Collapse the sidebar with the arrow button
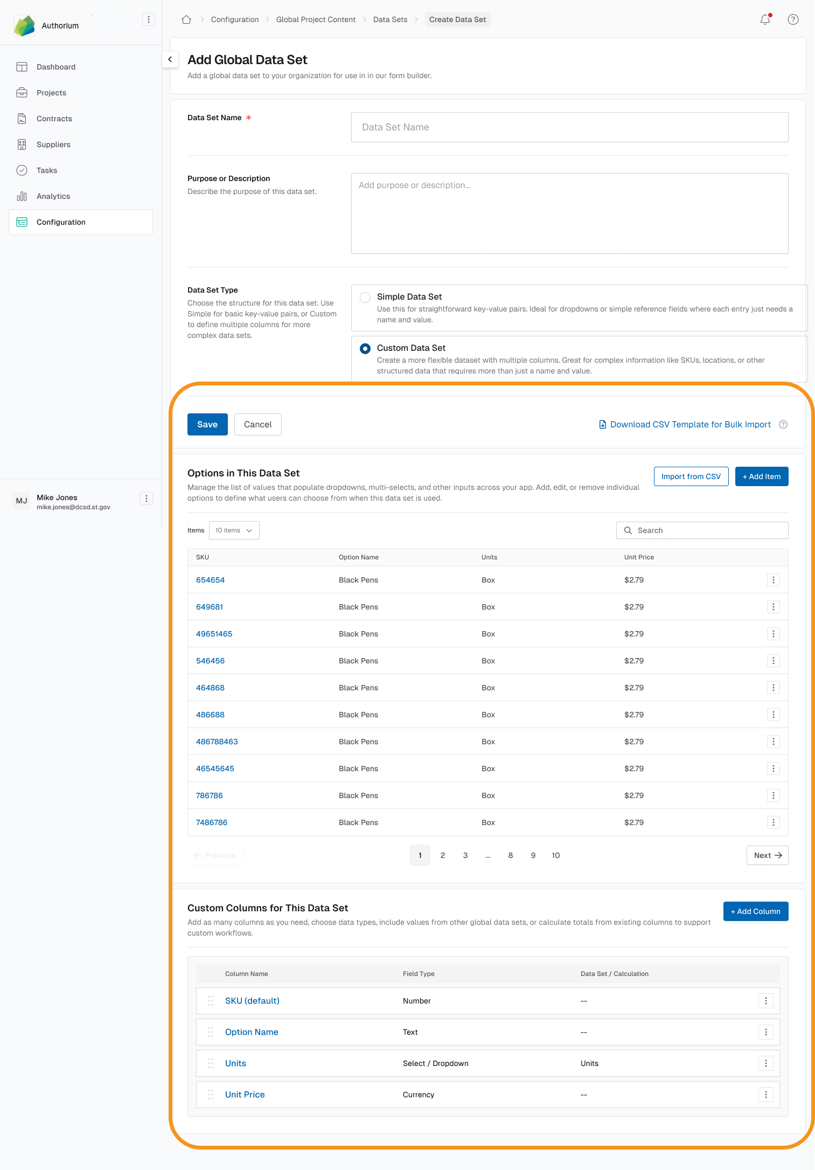 pyautogui.click(x=170, y=59)
